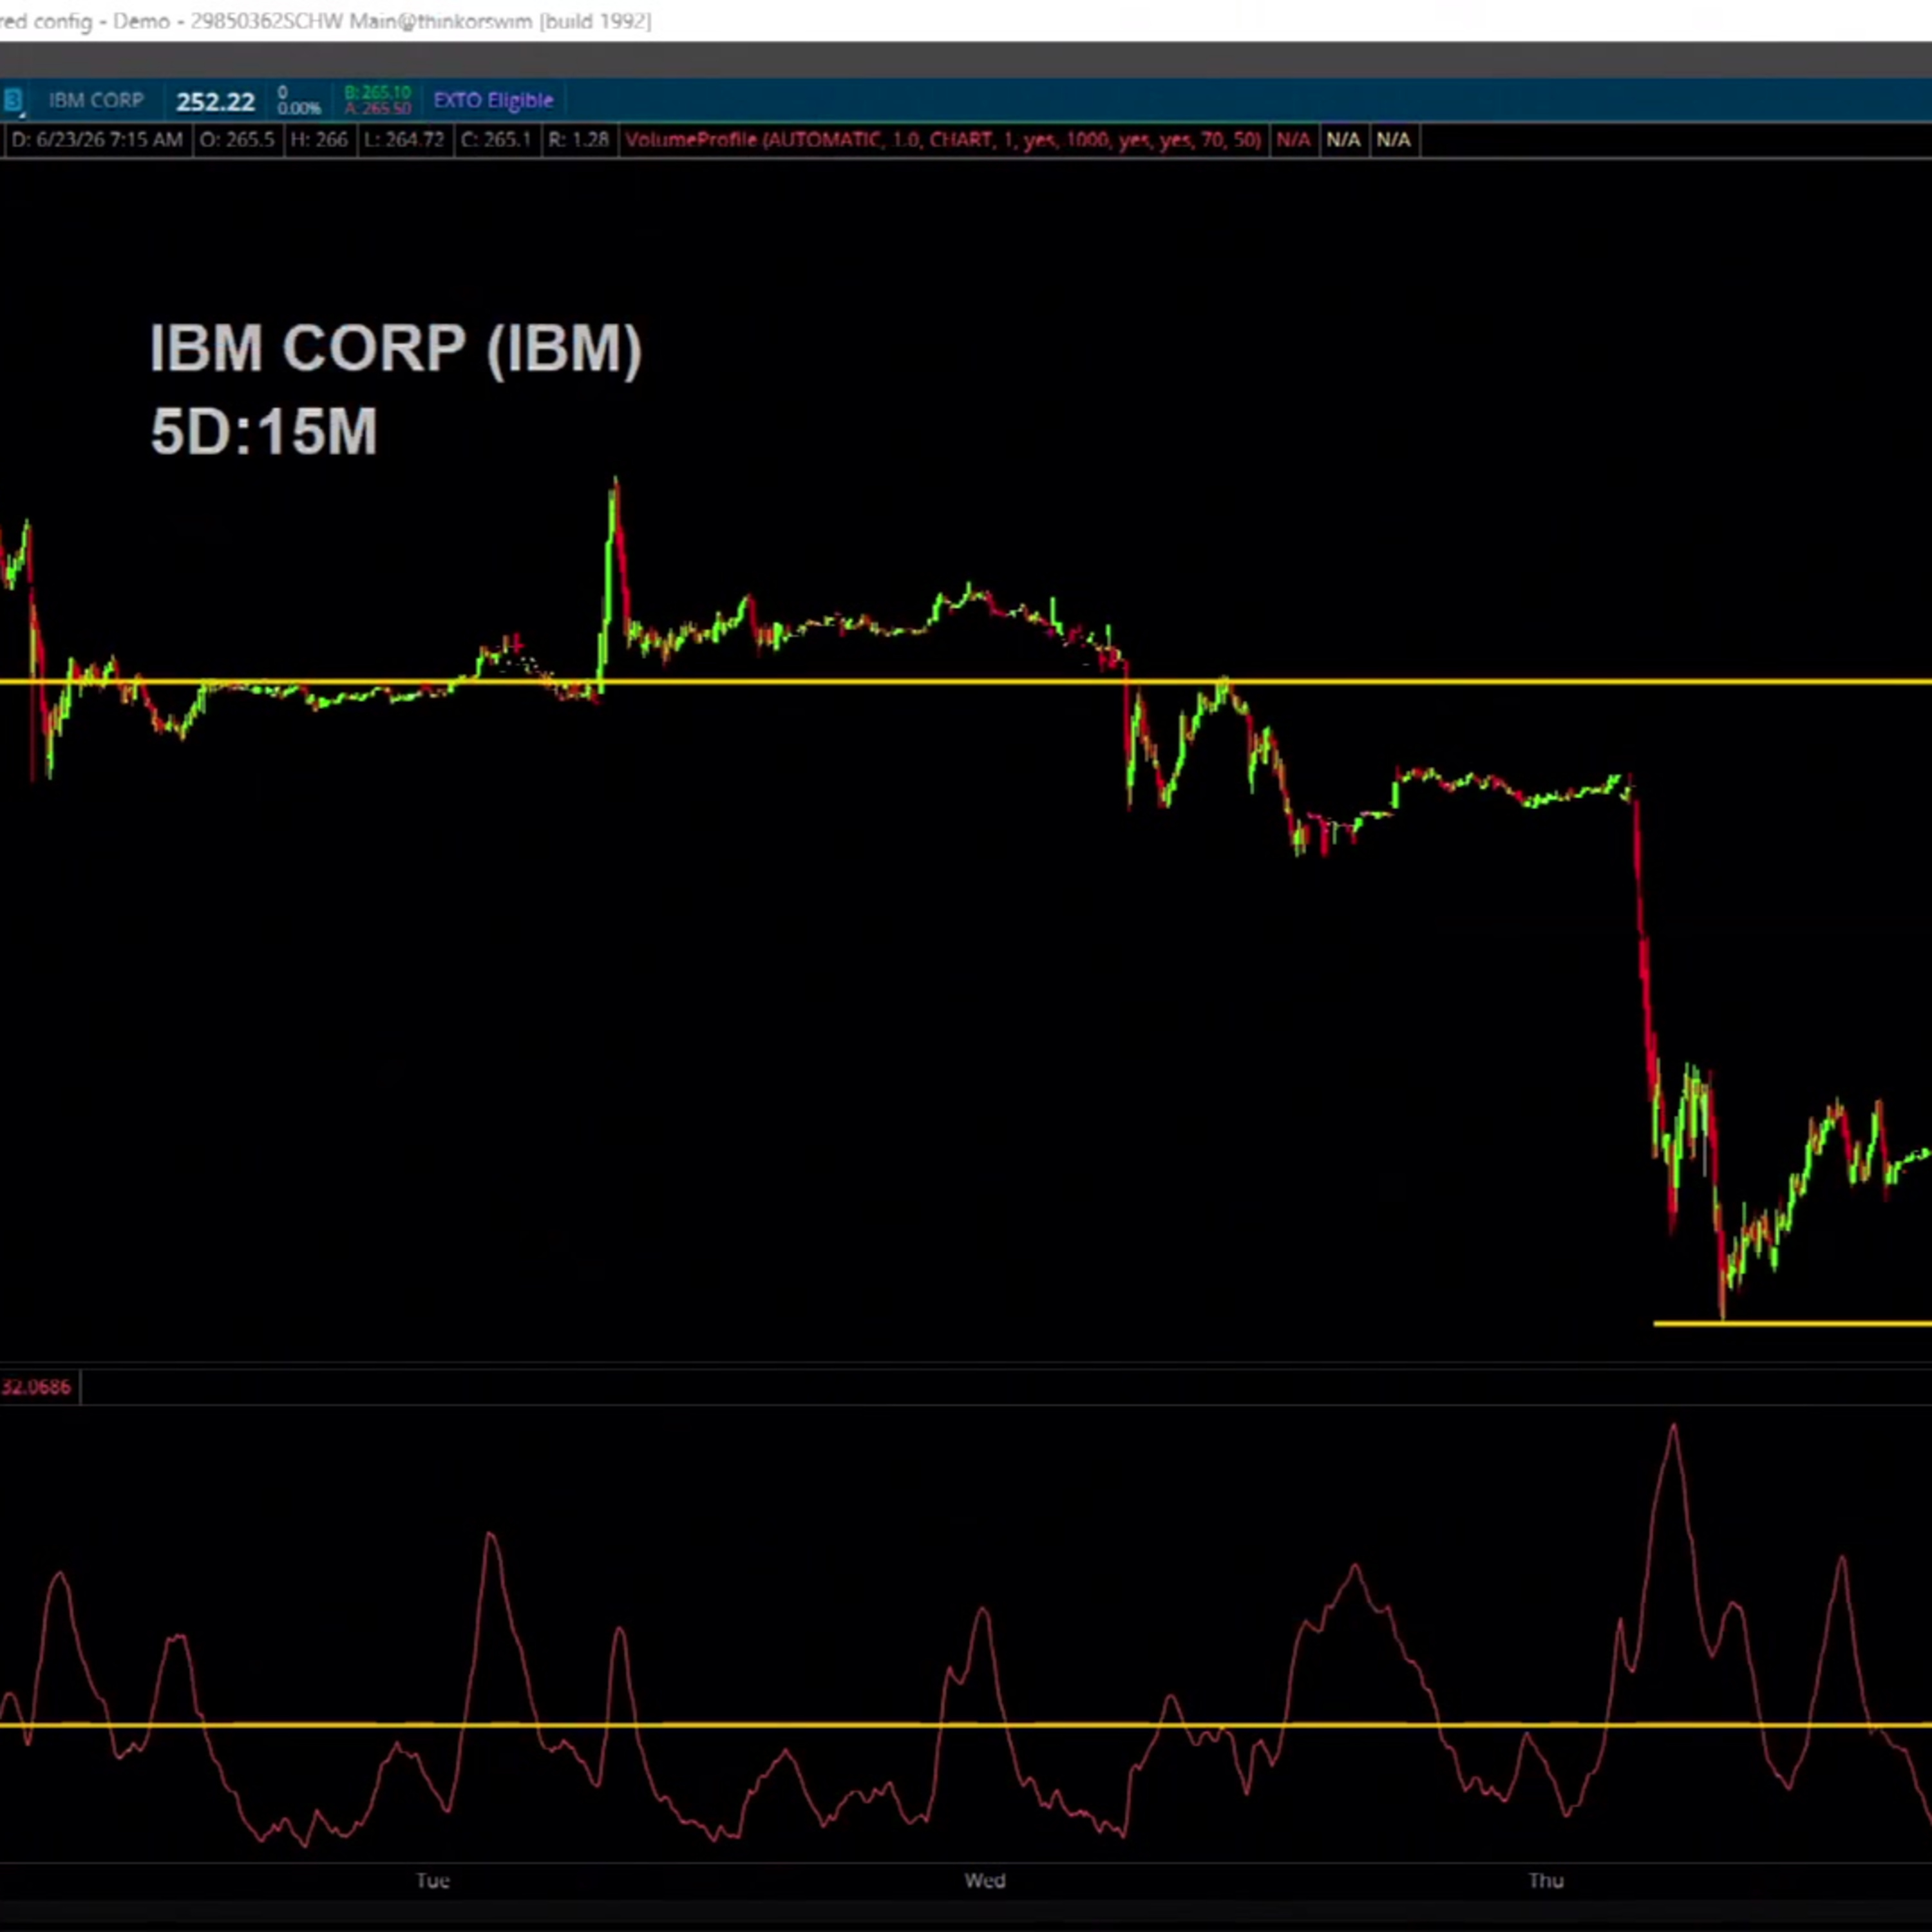Select the short yellow line under Thursday's low

coord(1792,1324)
